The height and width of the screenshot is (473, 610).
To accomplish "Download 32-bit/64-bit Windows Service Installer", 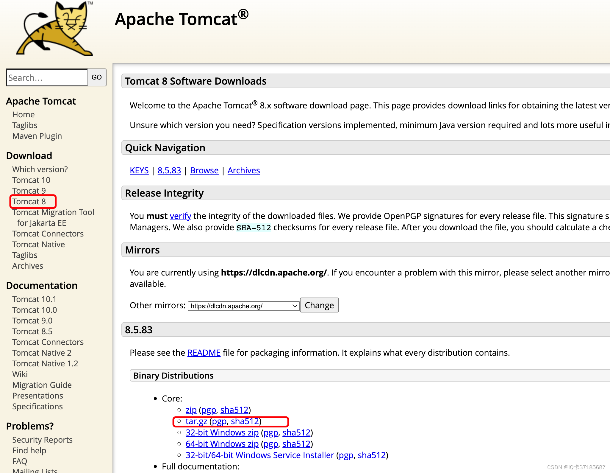I will (x=259, y=455).
